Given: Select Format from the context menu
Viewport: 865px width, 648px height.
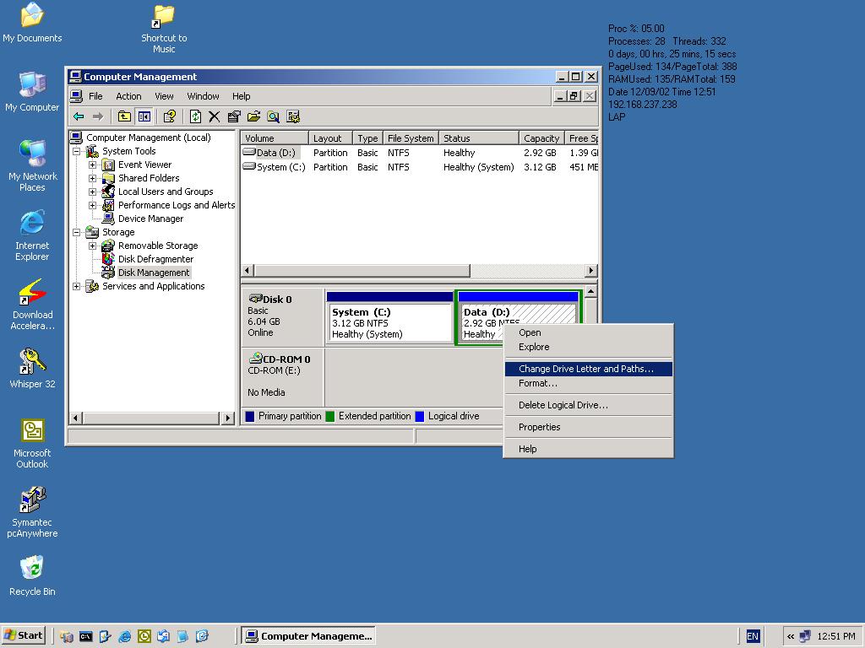Looking at the screenshot, I should pos(537,383).
